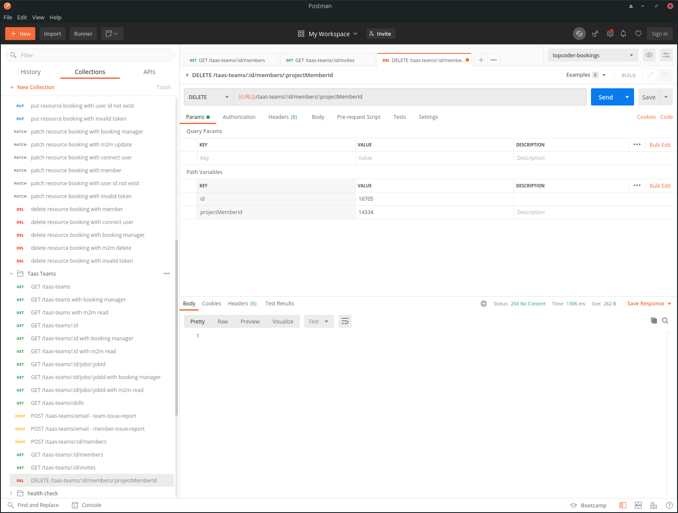Image resolution: width=678 pixels, height=513 pixels.
Task: Open keyboard shortcuts icon in status bar
Action: pos(653,505)
